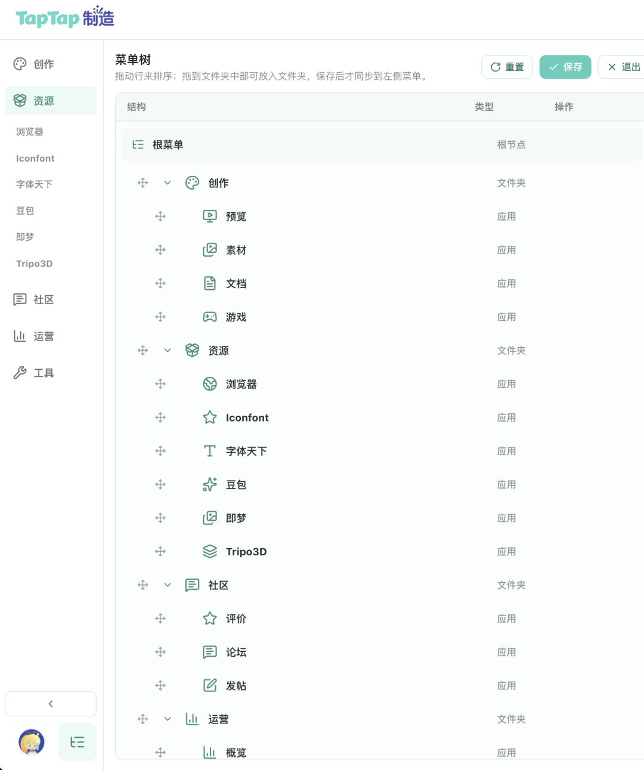Collapse the 创作 folder chevron

(x=168, y=183)
